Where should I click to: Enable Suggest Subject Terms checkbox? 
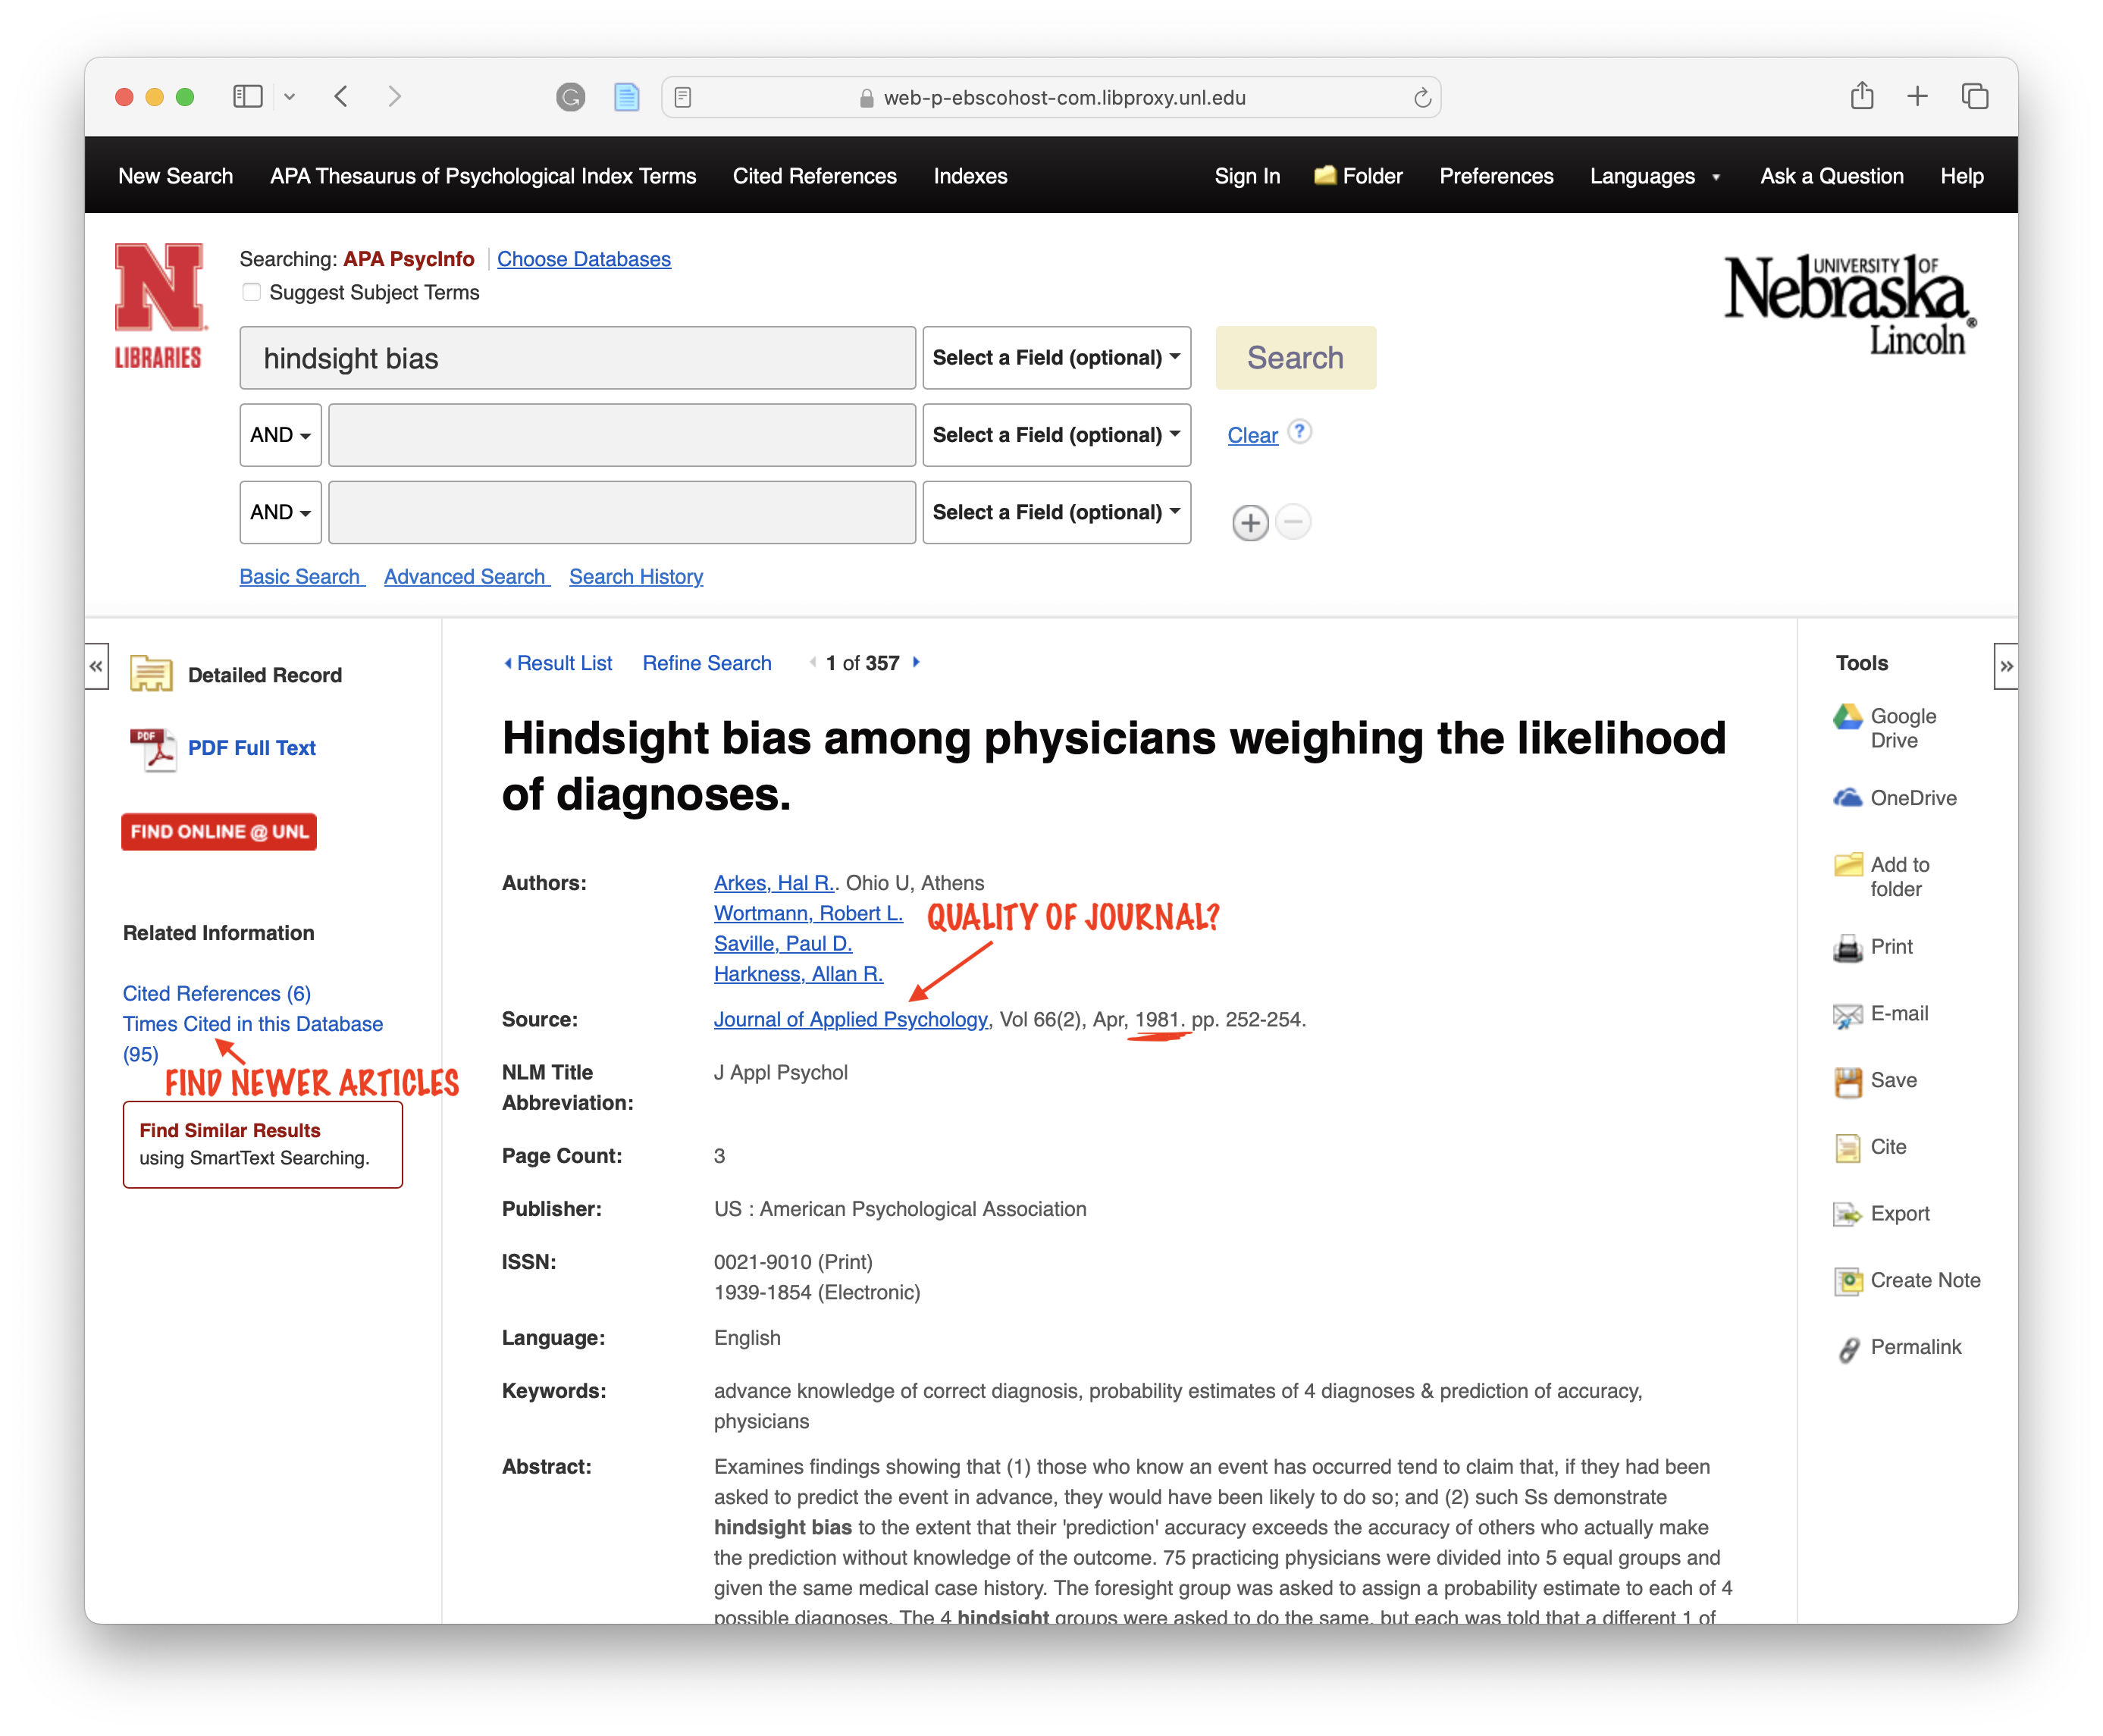coord(251,292)
